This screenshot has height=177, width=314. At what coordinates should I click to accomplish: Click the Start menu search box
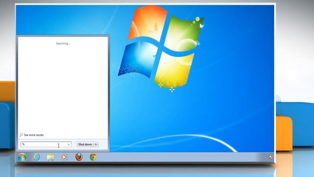[46, 145]
